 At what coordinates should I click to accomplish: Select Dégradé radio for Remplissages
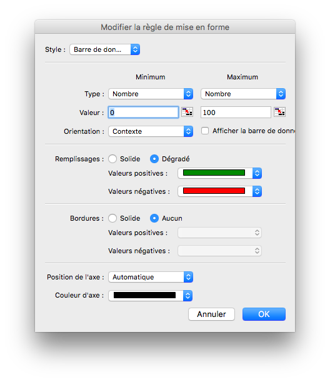154,159
